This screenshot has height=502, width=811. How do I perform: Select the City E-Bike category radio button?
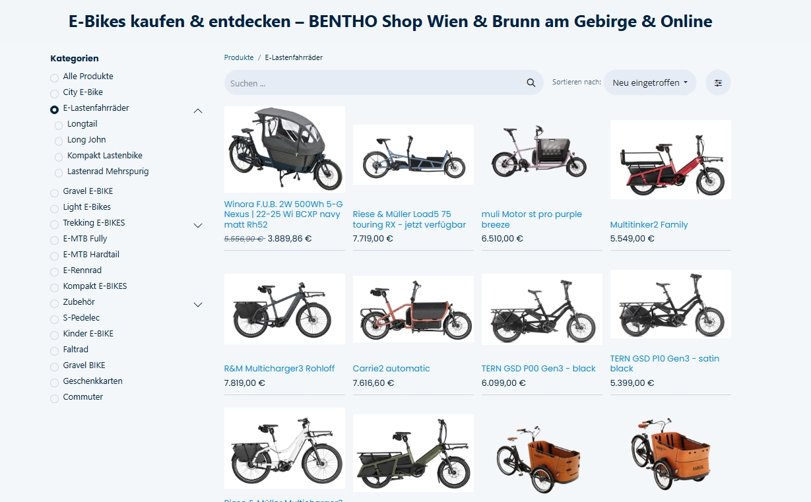tap(55, 94)
